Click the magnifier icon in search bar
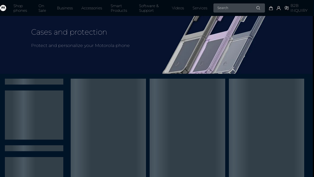 pos(258,8)
